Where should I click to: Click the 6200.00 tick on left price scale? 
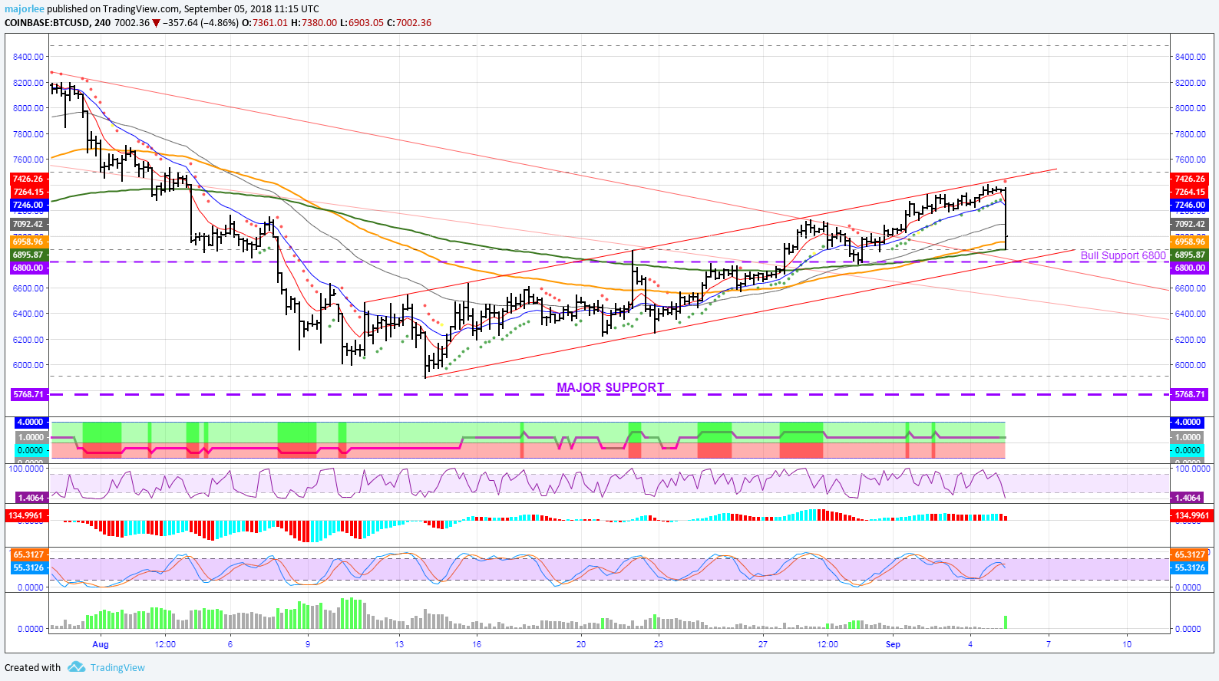28,340
